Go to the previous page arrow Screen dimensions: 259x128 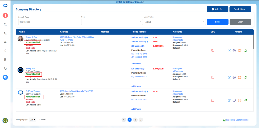tap(124, 120)
